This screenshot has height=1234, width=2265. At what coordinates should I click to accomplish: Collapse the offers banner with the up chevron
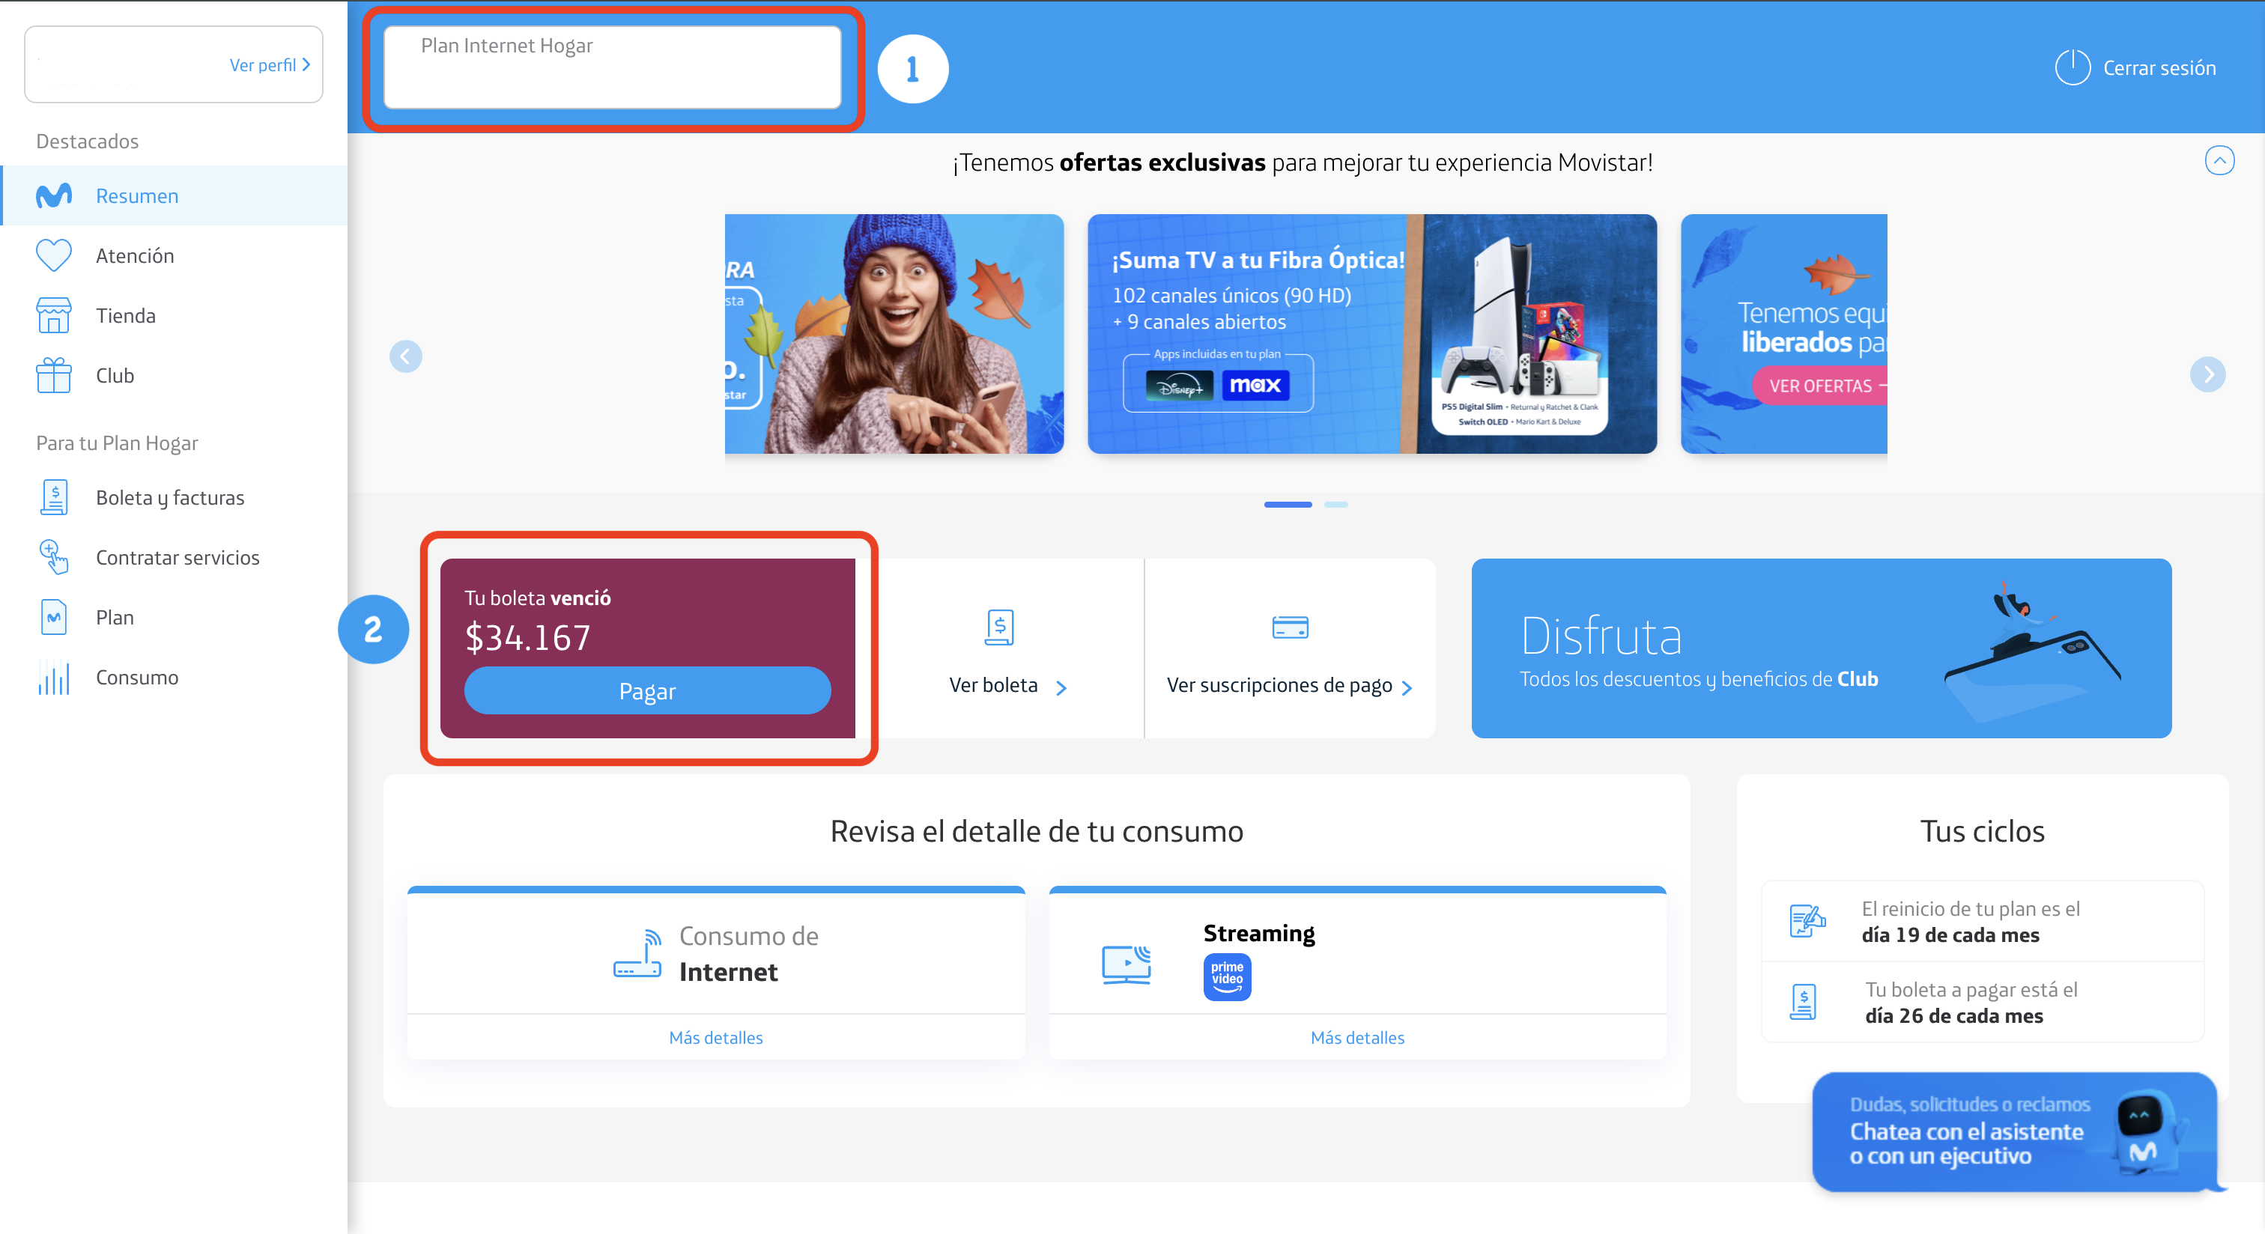click(2219, 161)
